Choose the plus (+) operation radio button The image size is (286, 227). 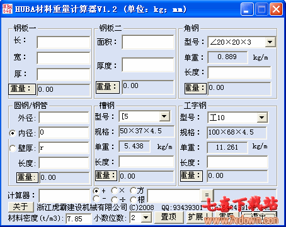click(x=96, y=191)
